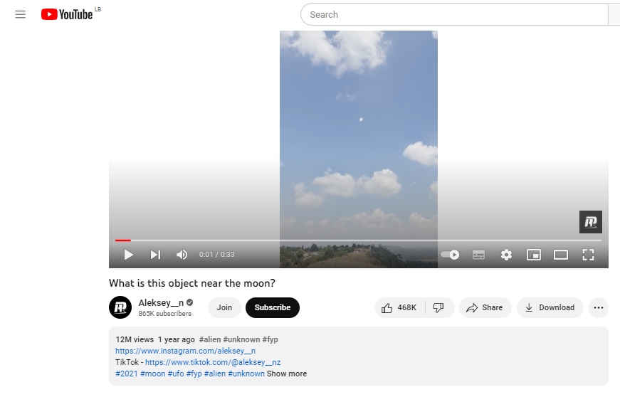Click the Share button
620x397 pixels.
coord(485,307)
